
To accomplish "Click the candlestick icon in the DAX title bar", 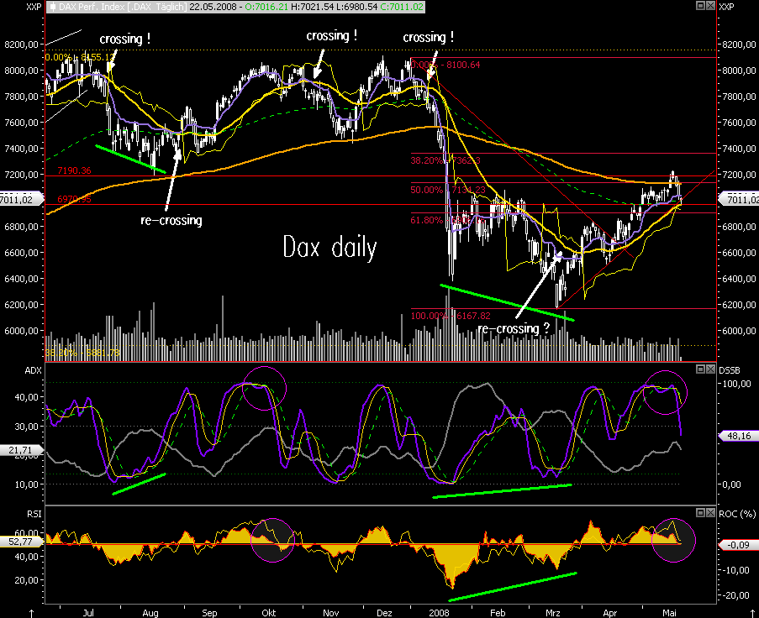I will coord(53,7).
